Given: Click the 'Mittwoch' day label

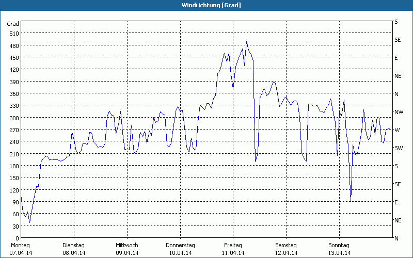Looking at the screenshot, I should 126,246.
